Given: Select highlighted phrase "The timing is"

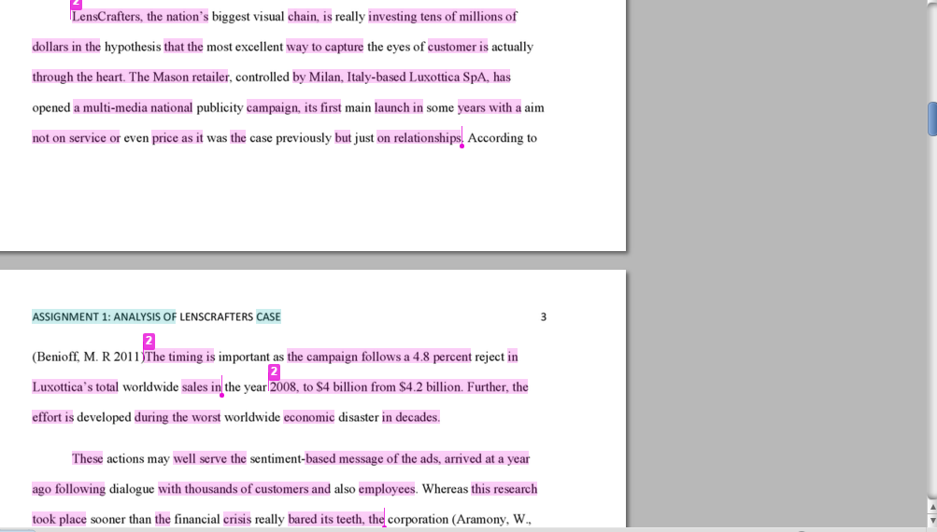Looking at the screenshot, I should tap(180, 357).
